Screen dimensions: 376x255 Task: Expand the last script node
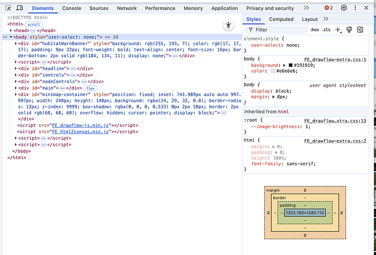16,144
